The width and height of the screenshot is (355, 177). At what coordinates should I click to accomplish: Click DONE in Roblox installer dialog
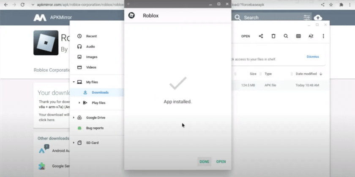(x=204, y=162)
